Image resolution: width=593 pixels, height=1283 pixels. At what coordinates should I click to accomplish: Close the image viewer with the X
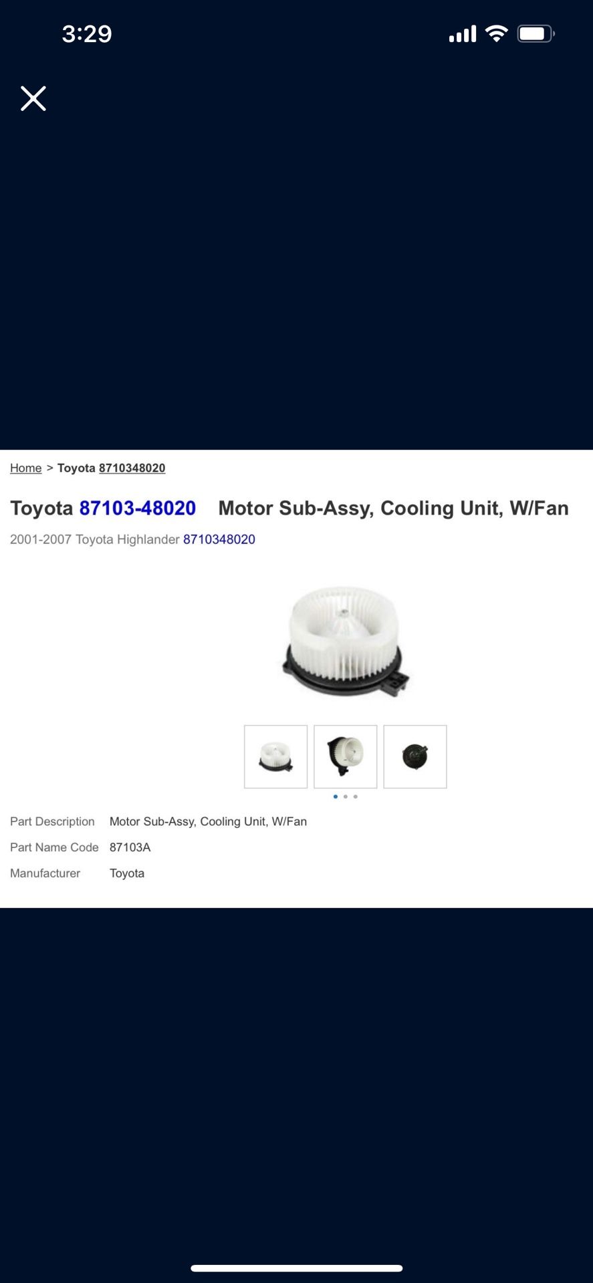tap(33, 98)
